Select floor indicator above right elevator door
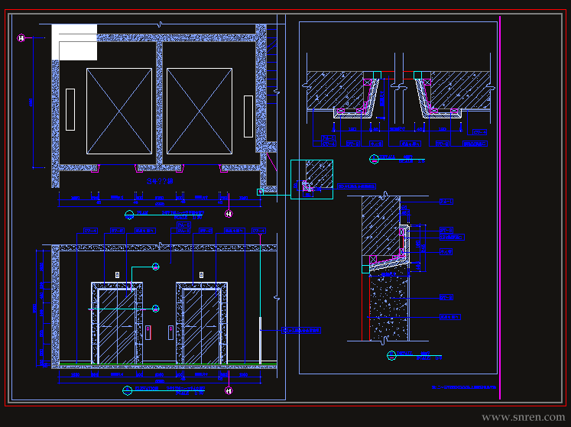The image size is (571, 427). 201,275
